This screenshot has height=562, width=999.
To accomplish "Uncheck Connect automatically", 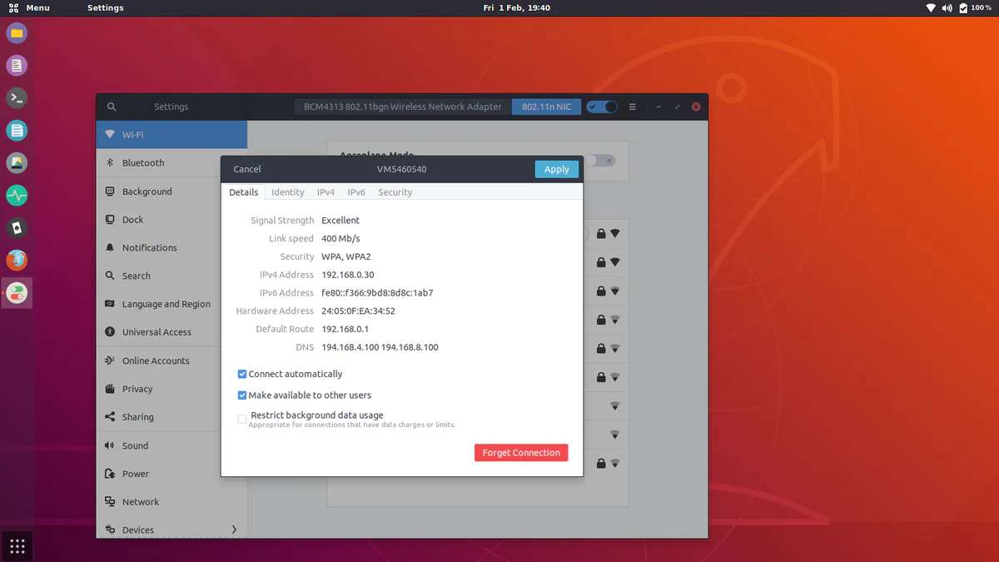I will (242, 374).
